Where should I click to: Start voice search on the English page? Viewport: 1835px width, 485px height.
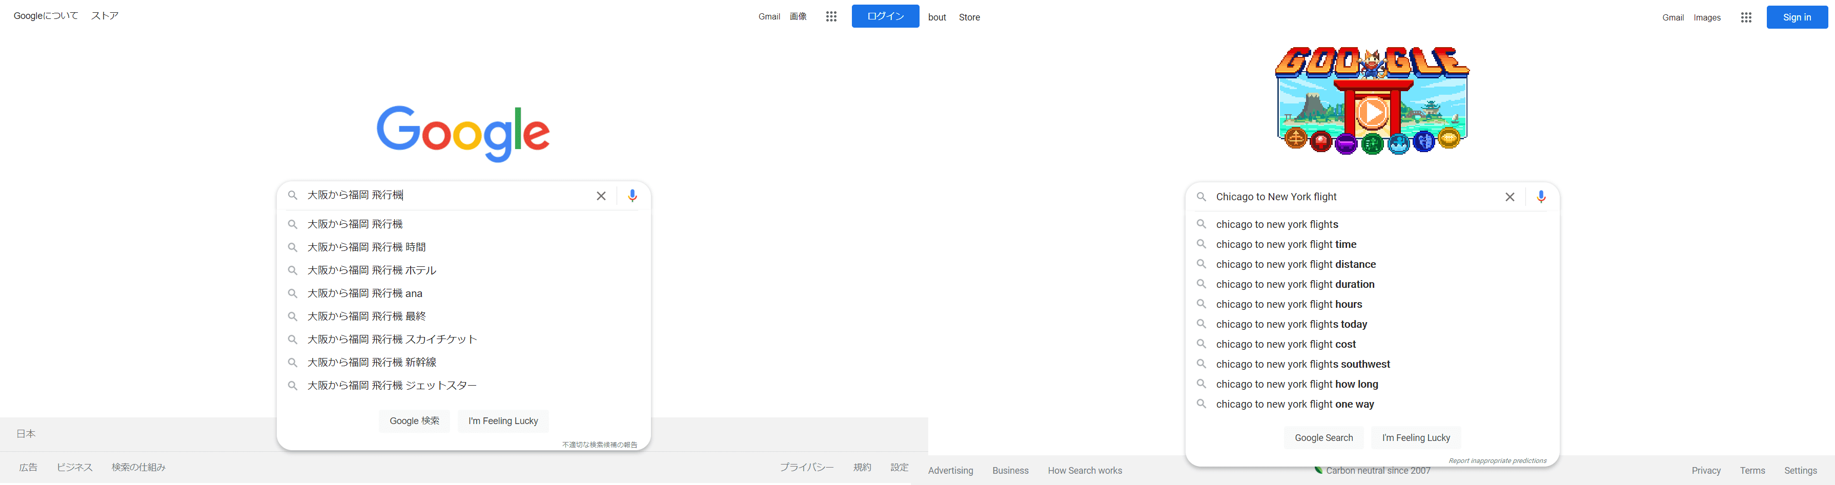(x=1540, y=197)
